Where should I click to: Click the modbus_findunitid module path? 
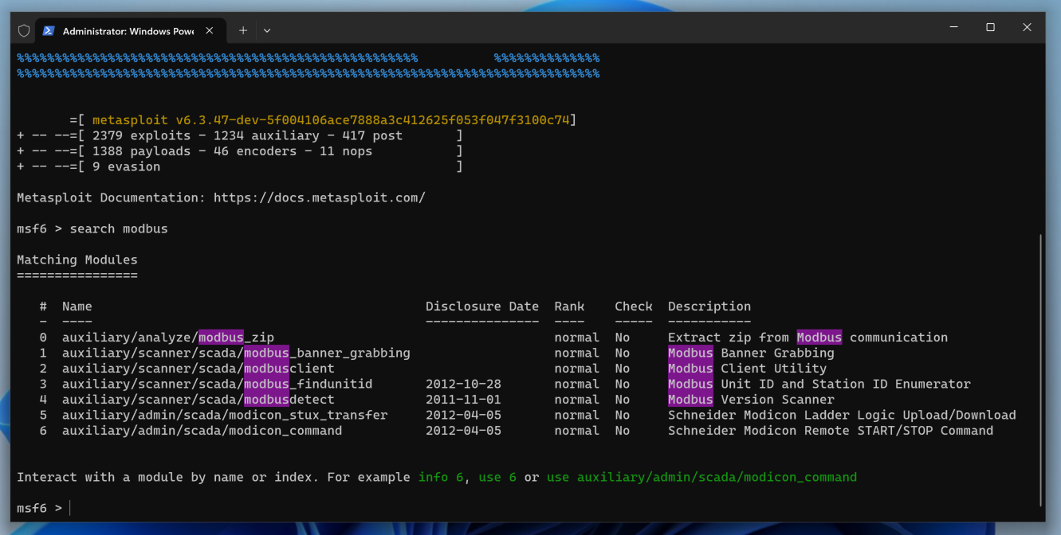[217, 384]
